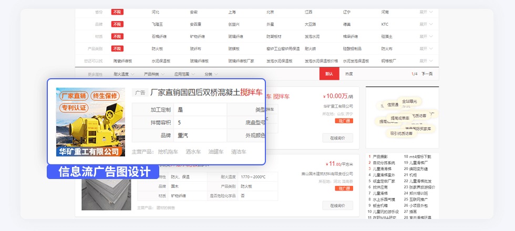Open company 唐山国木建筑材料有限责任公司
The image size is (515, 231).
click(327, 174)
